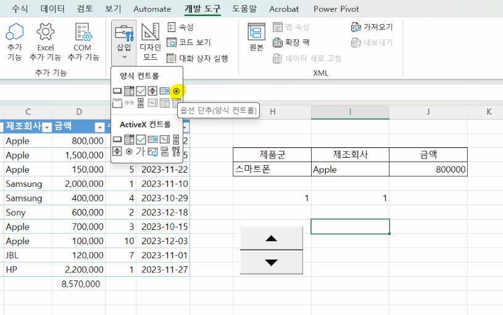Image resolution: width=503 pixels, height=315 pixels.
Task: Open the Power Pivot ribbon tab
Action: [336, 9]
